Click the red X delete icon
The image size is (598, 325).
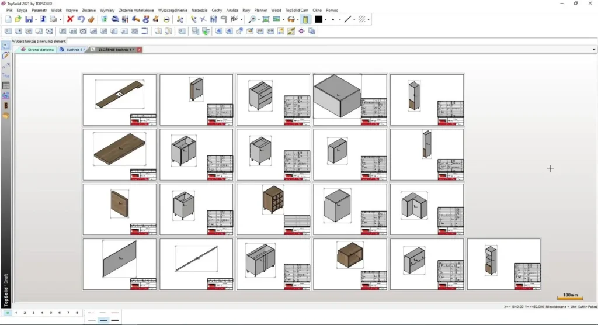[71, 19]
